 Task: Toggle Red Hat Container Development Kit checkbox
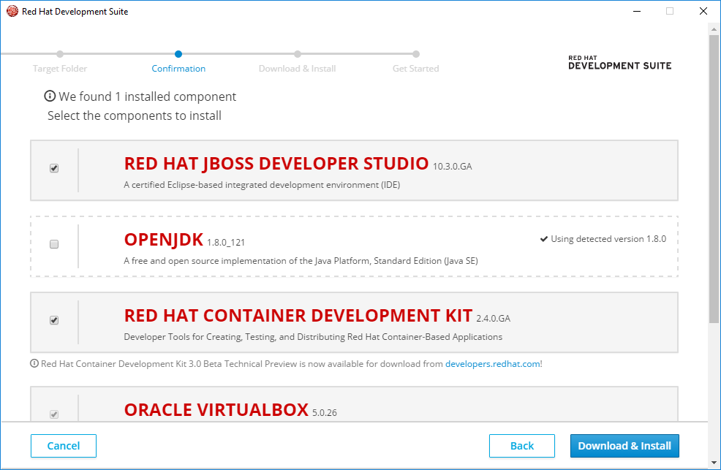pos(54,320)
